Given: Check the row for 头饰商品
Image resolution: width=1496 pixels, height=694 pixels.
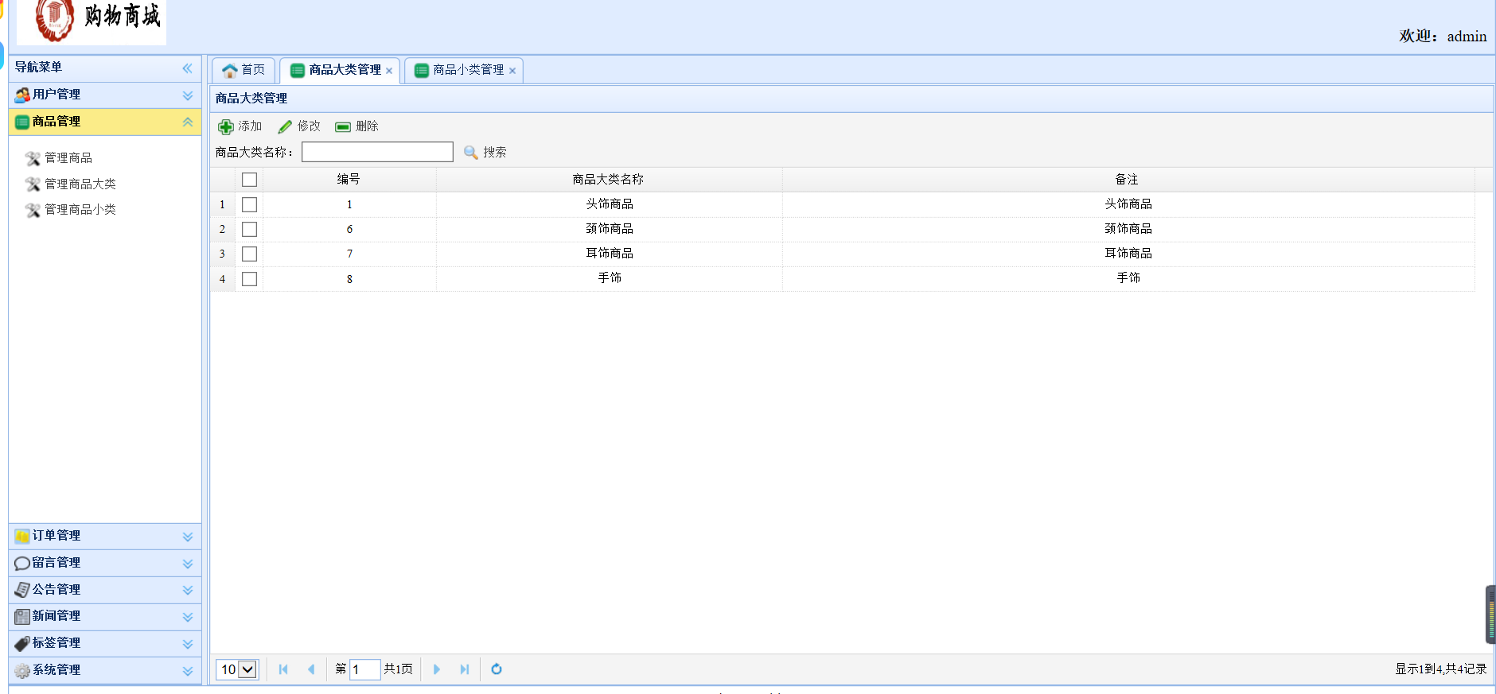Looking at the screenshot, I should click(x=249, y=204).
